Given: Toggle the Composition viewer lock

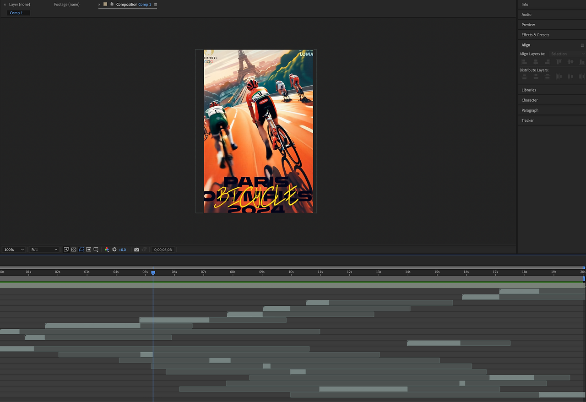Looking at the screenshot, I should pyautogui.click(x=112, y=4).
